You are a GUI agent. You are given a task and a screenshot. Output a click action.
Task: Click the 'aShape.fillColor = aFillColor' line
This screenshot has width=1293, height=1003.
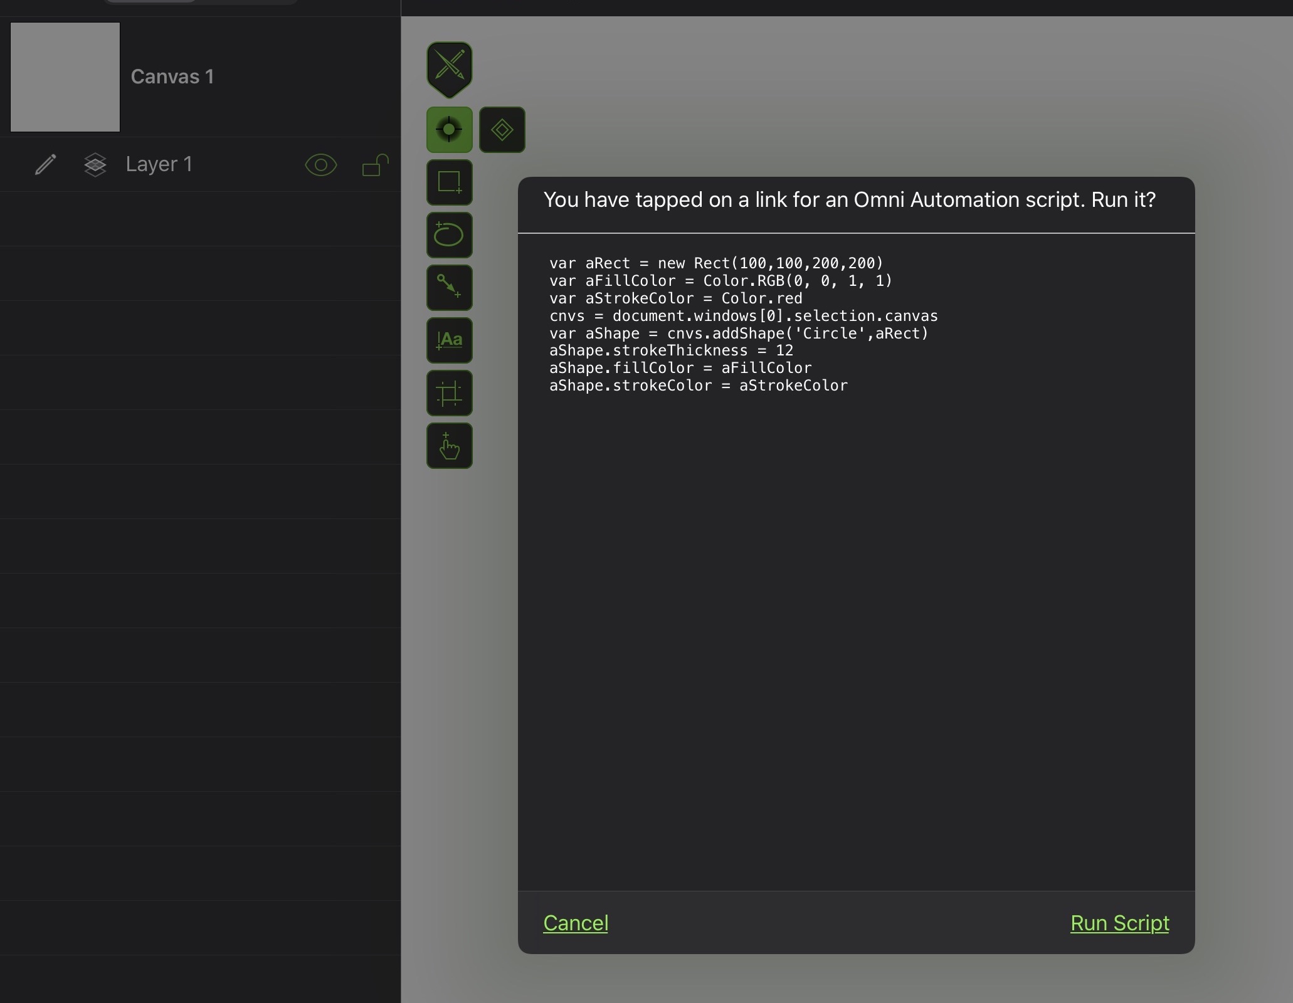(x=680, y=368)
